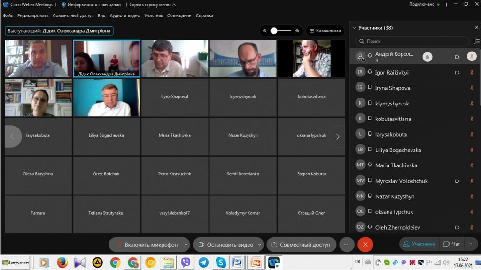Click the zoom out magnifier icon
481x270 pixels.
(x=265, y=31)
